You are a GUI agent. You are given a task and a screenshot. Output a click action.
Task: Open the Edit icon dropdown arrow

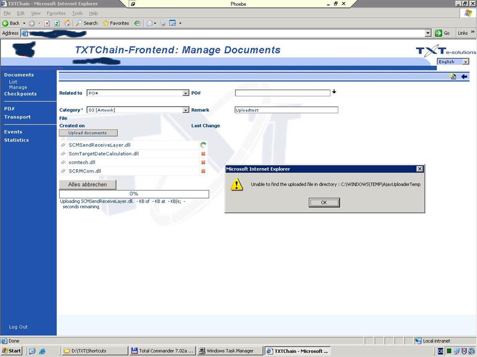(180, 23)
